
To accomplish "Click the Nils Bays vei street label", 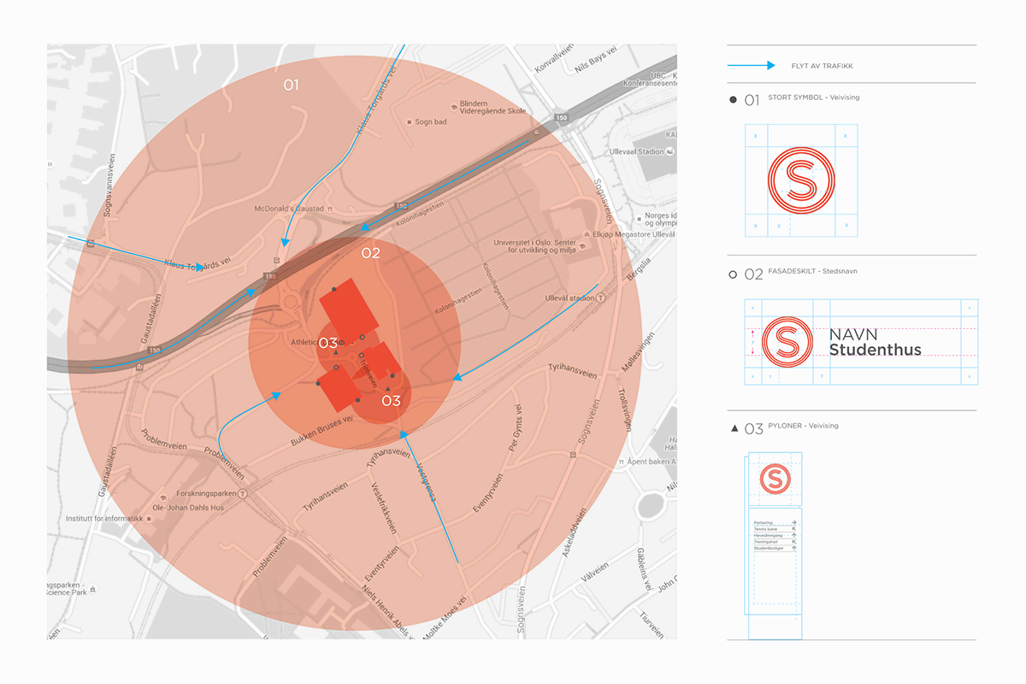I will click(594, 61).
